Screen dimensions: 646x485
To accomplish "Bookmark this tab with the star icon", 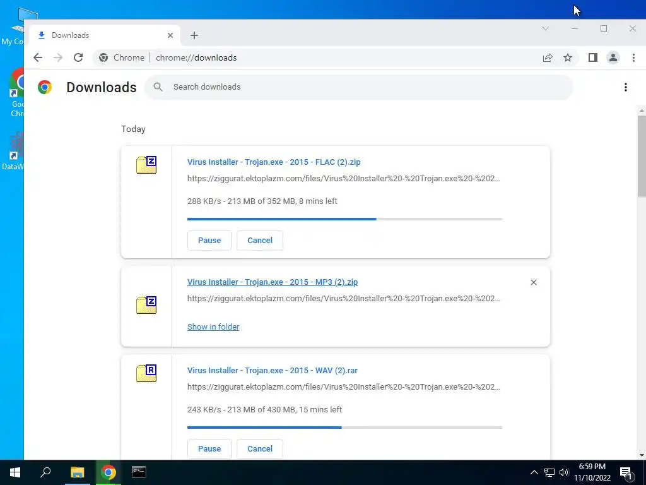I will pos(568,57).
